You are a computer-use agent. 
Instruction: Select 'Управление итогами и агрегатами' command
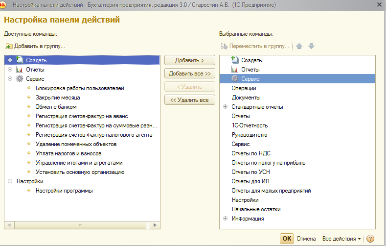pyautogui.click(x=79, y=163)
